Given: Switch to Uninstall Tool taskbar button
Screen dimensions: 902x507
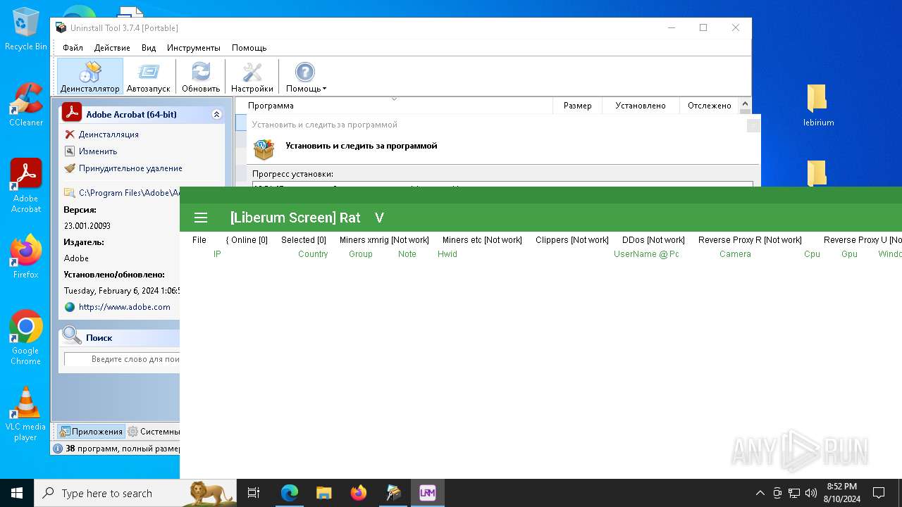Looking at the screenshot, I should (x=393, y=493).
